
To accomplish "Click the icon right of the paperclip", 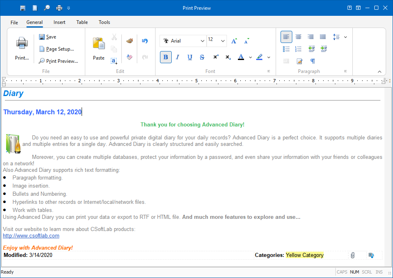I will click(371, 255).
